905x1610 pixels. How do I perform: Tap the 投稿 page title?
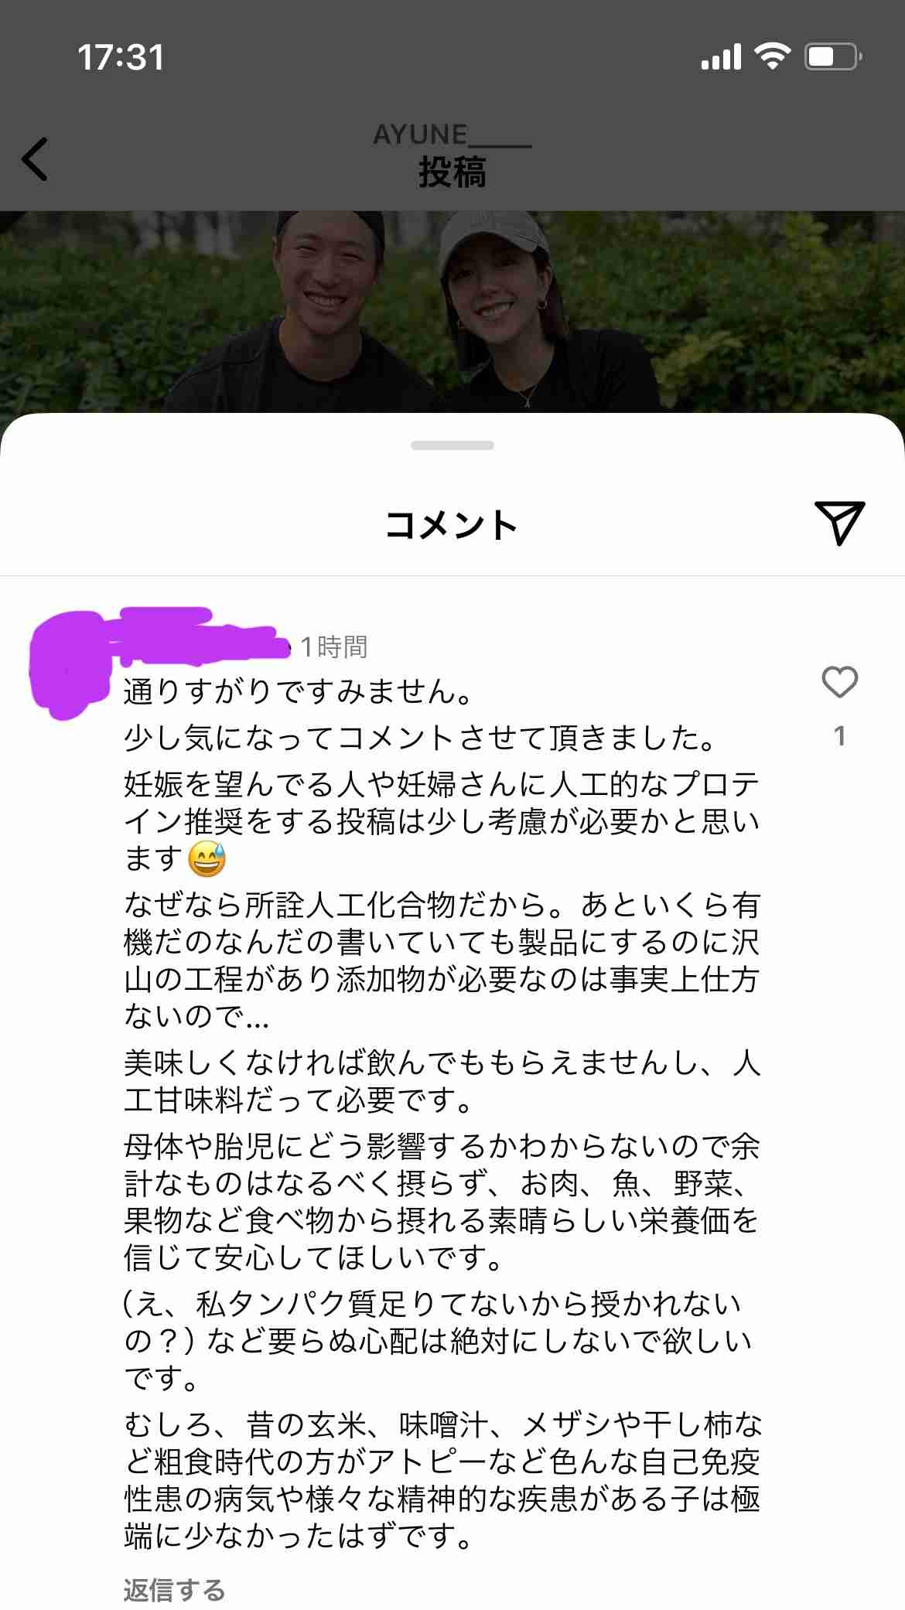[452, 172]
